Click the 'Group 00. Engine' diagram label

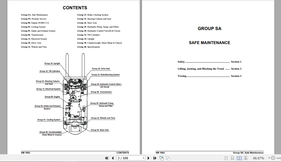point(52,97)
